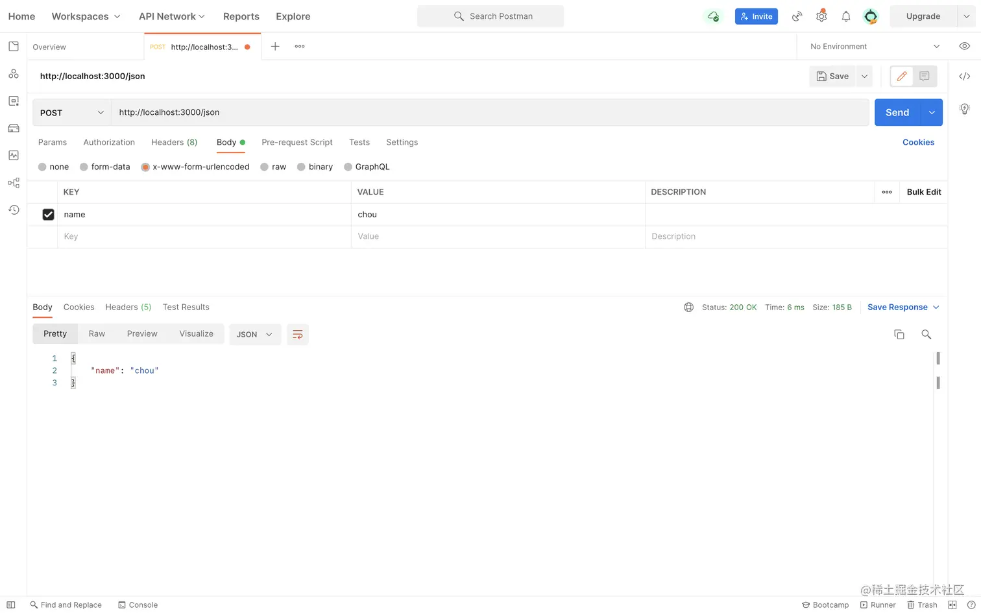Open the Upgrade dropdown arrow
This screenshot has height=613, width=981.
(x=966, y=16)
